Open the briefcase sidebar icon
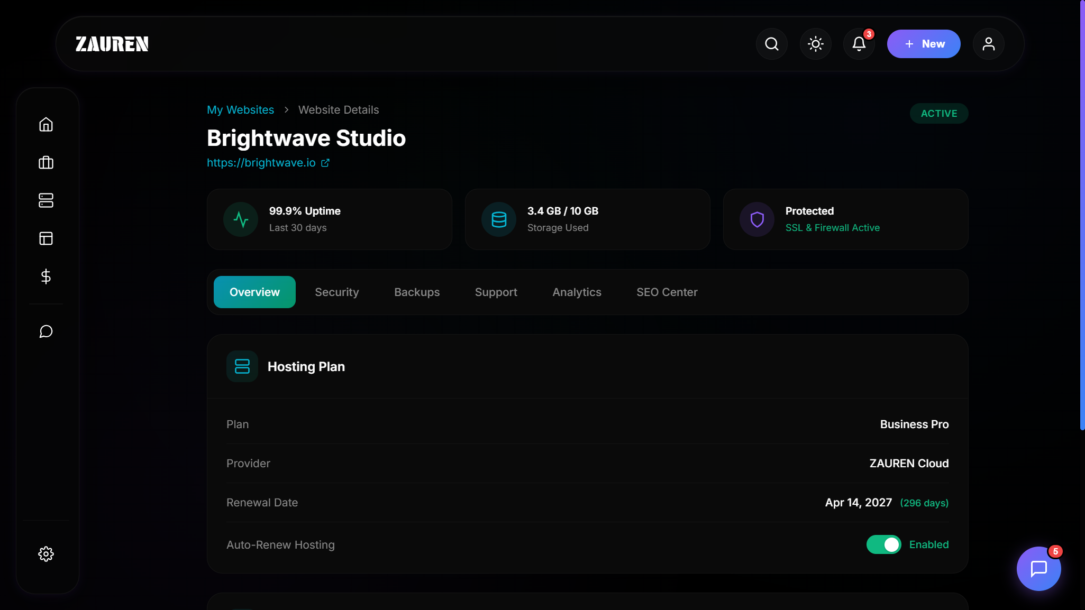This screenshot has width=1085, height=610. (46, 162)
